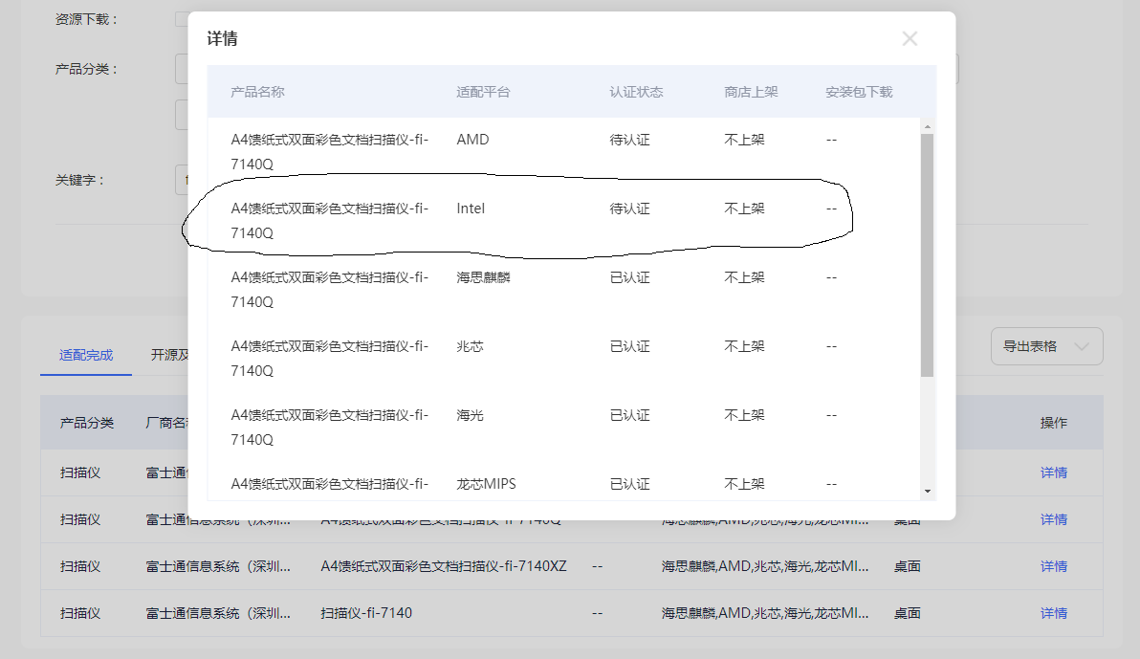The image size is (1140, 659).
Task: Click 已认证 status in 兆芯 row
Action: (x=629, y=346)
